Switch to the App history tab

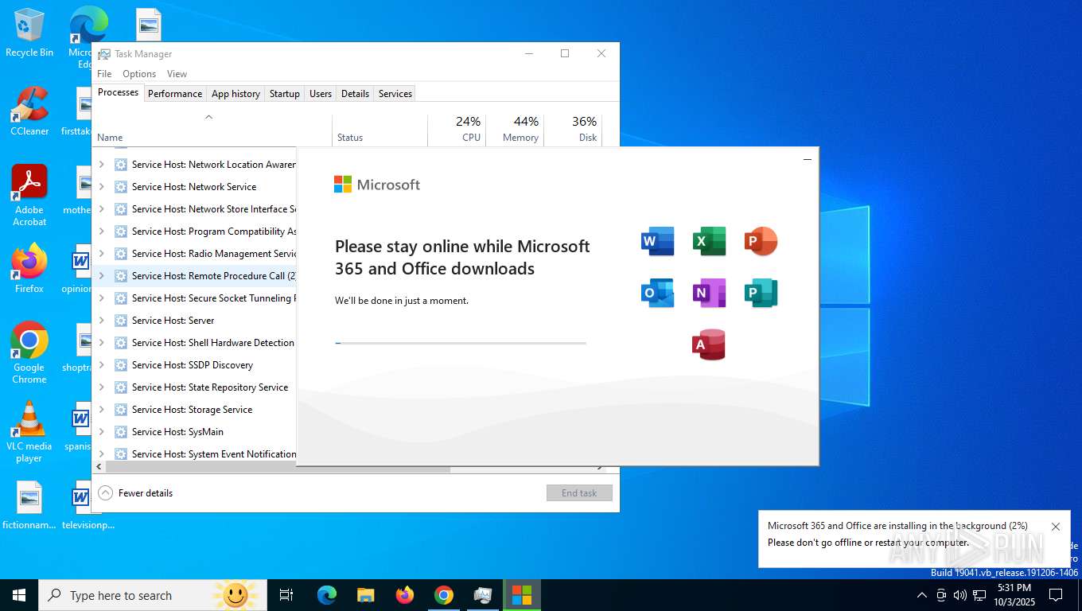tap(235, 94)
